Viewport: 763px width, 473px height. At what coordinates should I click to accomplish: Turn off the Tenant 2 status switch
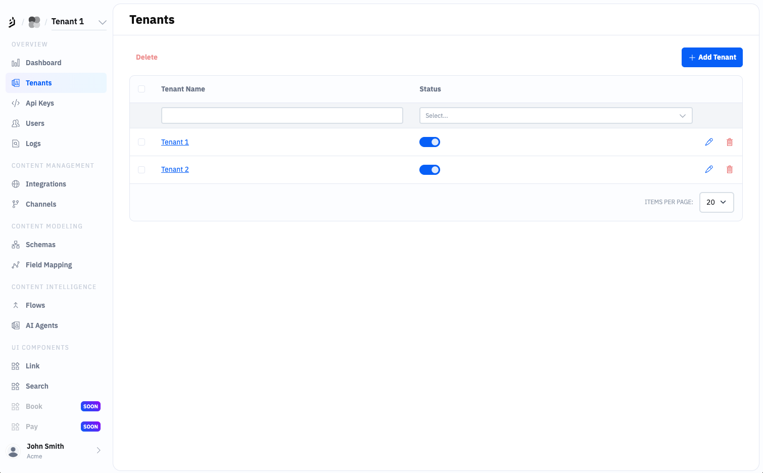(430, 170)
